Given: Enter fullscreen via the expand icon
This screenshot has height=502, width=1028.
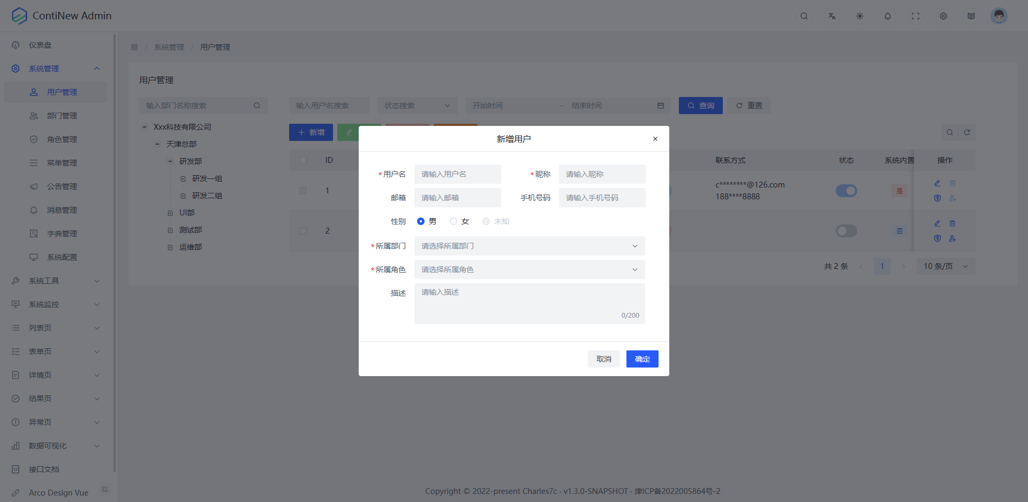Looking at the screenshot, I should click(x=916, y=16).
